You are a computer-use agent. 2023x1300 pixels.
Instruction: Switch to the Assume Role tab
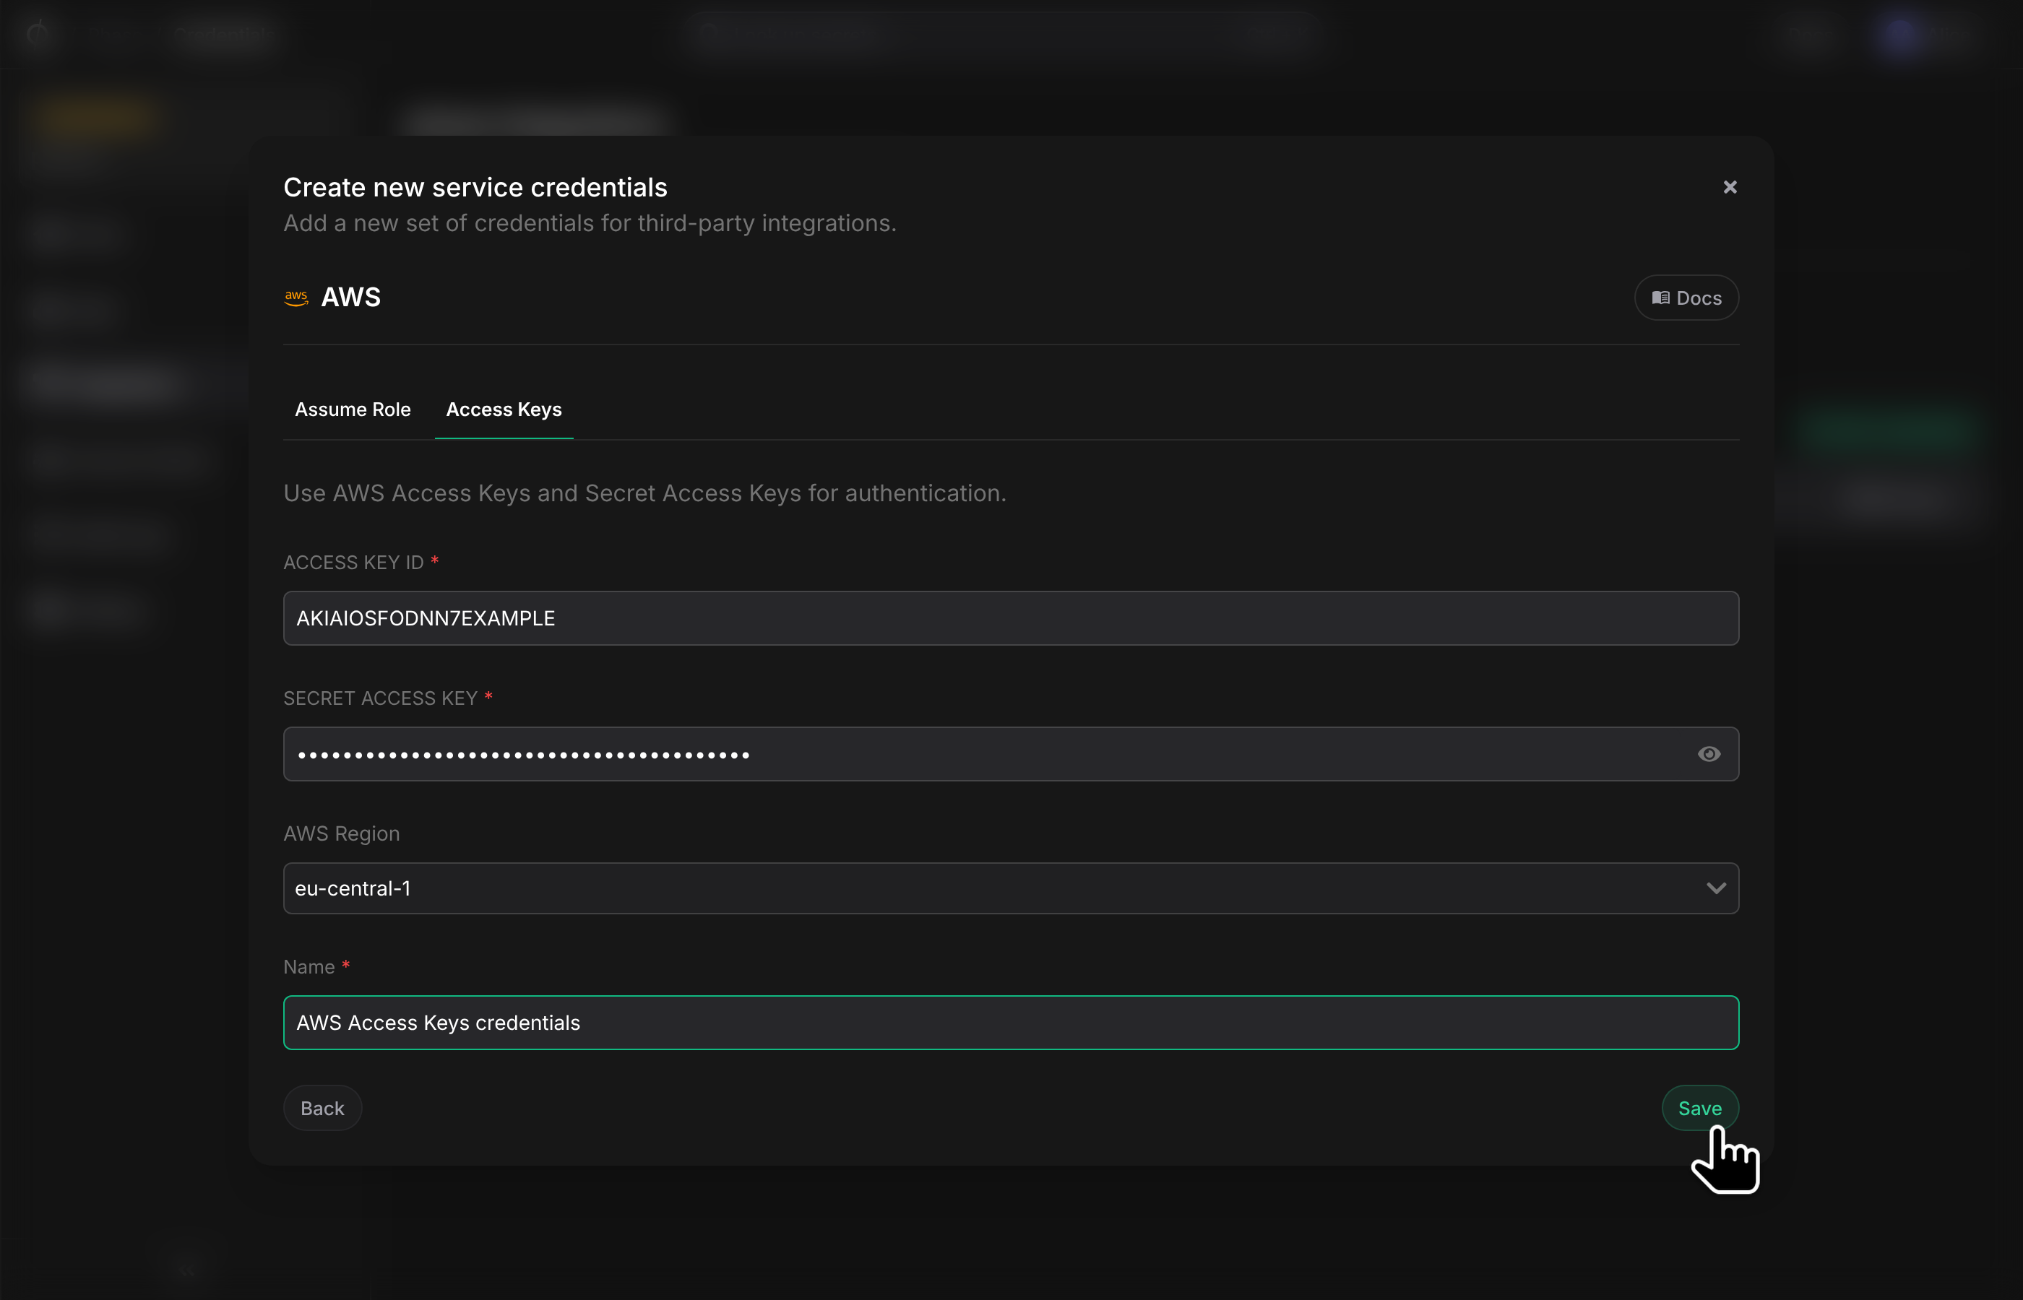(353, 409)
